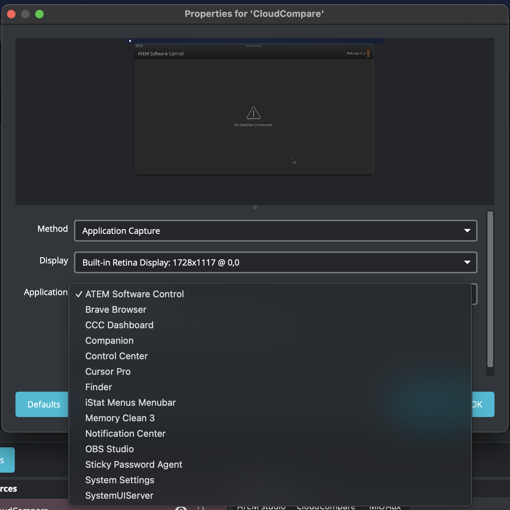Select Finder as the captured application
Screen dimensions: 510x510
click(x=98, y=387)
